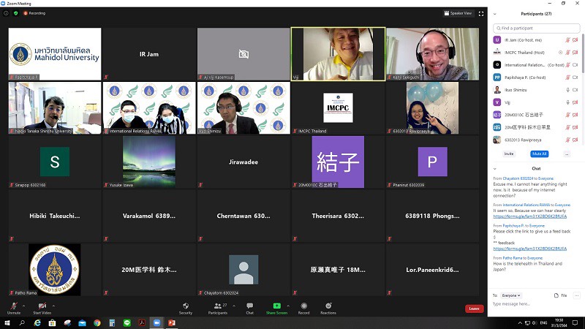The width and height of the screenshot is (585, 329).
Task: Click the Record button in toolbar
Action: (303, 306)
